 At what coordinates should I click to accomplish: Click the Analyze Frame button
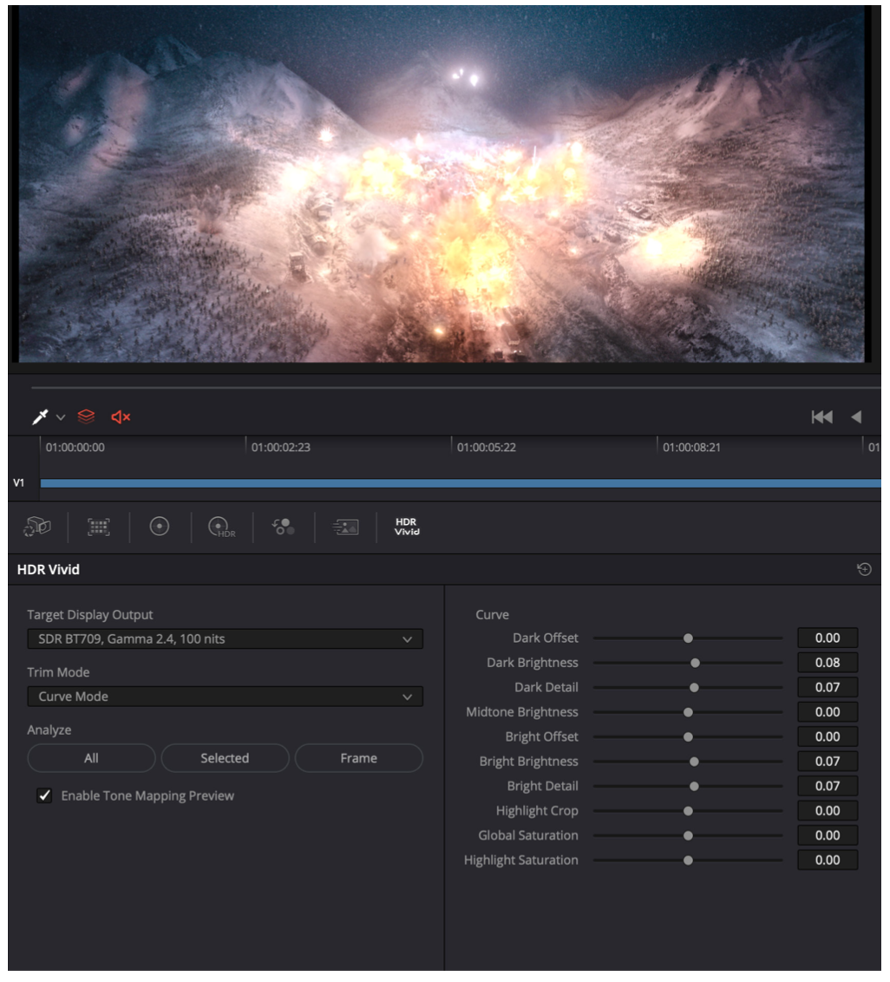[x=359, y=758]
